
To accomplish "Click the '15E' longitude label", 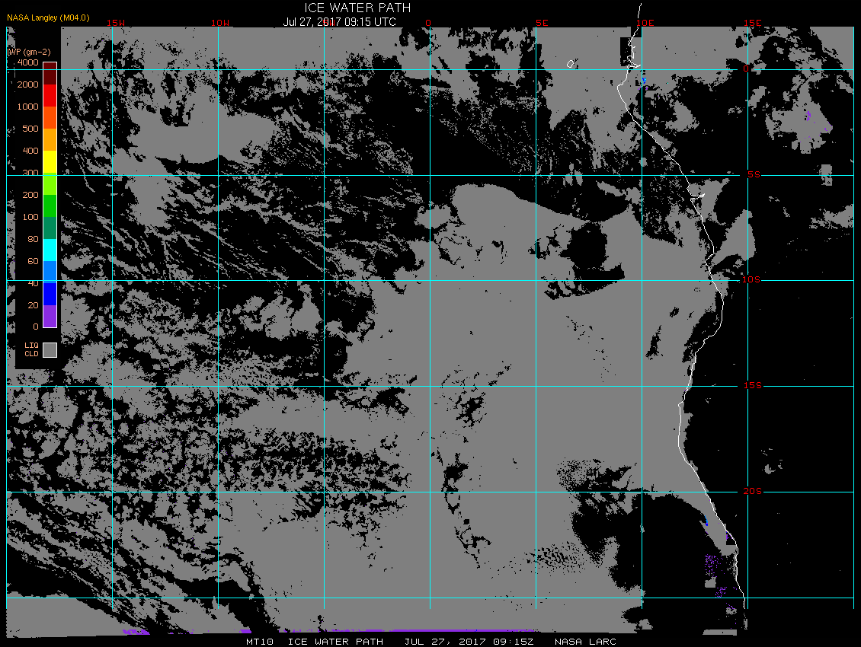I will [x=752, y=23].
